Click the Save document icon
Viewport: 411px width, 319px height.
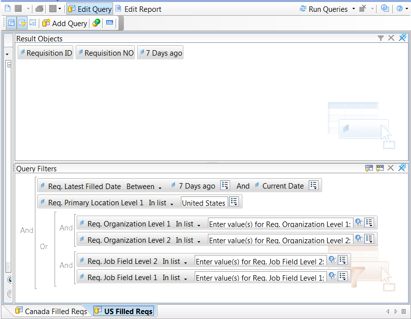(18, 9)
